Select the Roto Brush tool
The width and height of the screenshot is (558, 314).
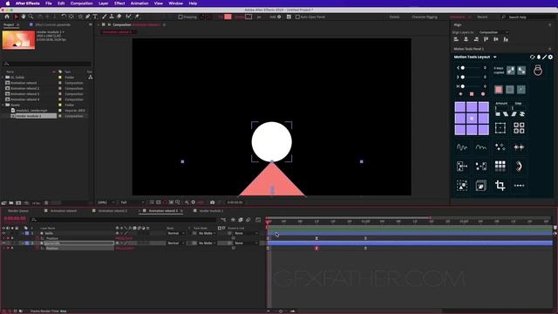tap(128, 17)
